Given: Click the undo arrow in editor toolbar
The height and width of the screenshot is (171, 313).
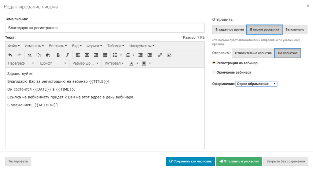Looking at the screenshot, I should click(x=10, y=55).
